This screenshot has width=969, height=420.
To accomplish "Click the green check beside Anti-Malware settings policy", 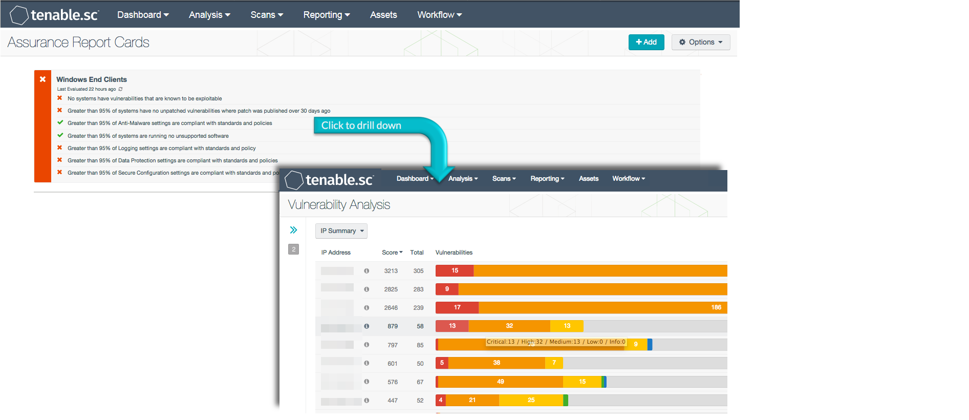I will coord(60,122).
